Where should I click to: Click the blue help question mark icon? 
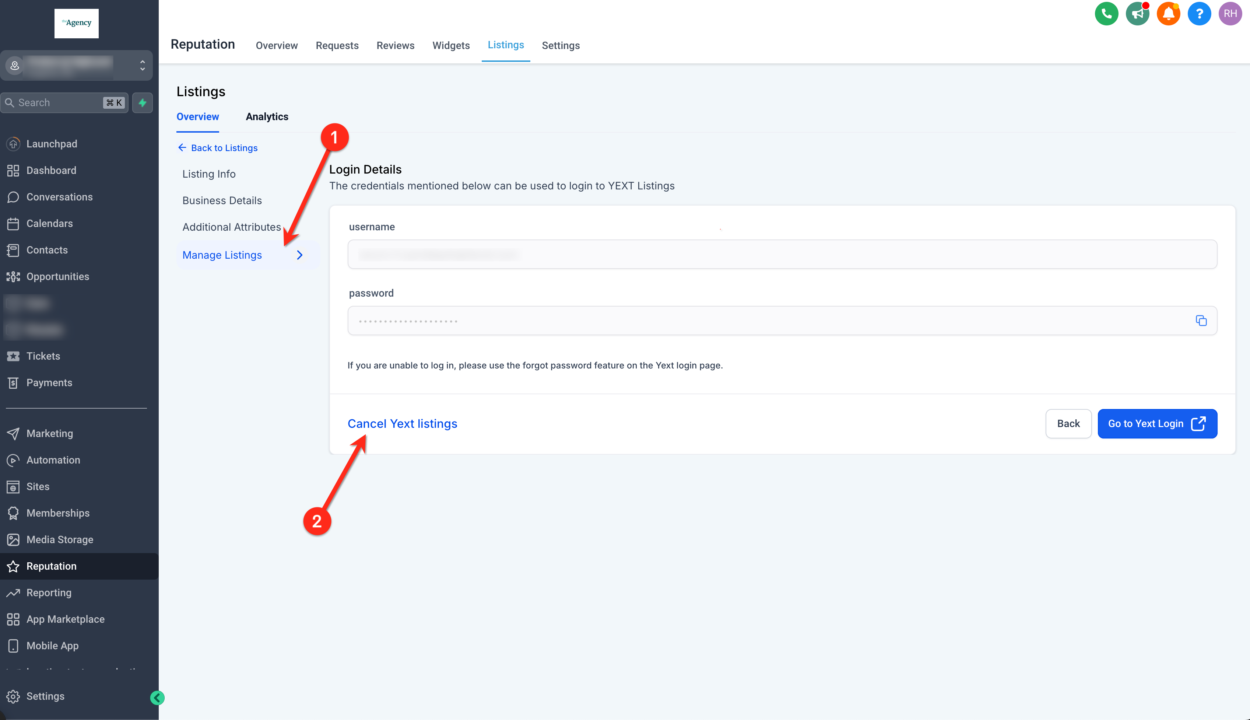tap(1198, 13)
